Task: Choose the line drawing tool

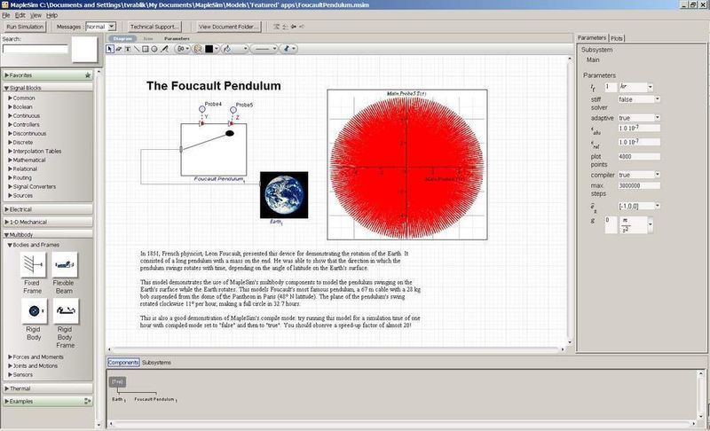Action: click(x=137, y=49)
